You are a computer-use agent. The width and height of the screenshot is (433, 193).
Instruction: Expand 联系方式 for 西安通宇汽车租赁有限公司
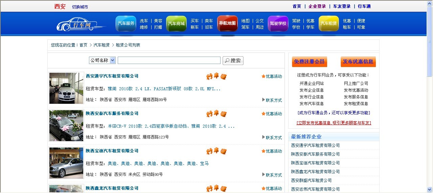(272, 100)
